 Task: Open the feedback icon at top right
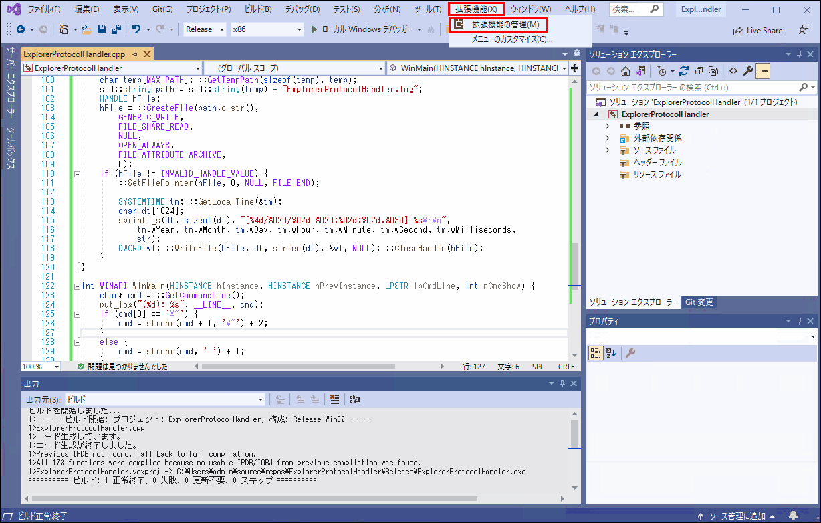803,30
